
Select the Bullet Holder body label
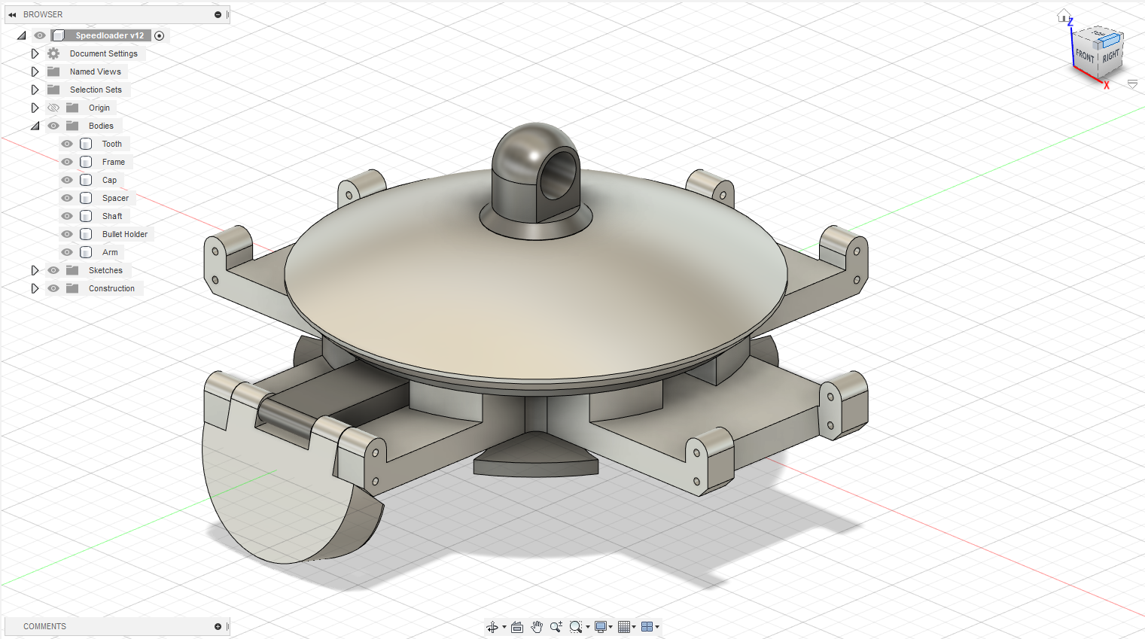pyautogui.click(x=125, y=234)
